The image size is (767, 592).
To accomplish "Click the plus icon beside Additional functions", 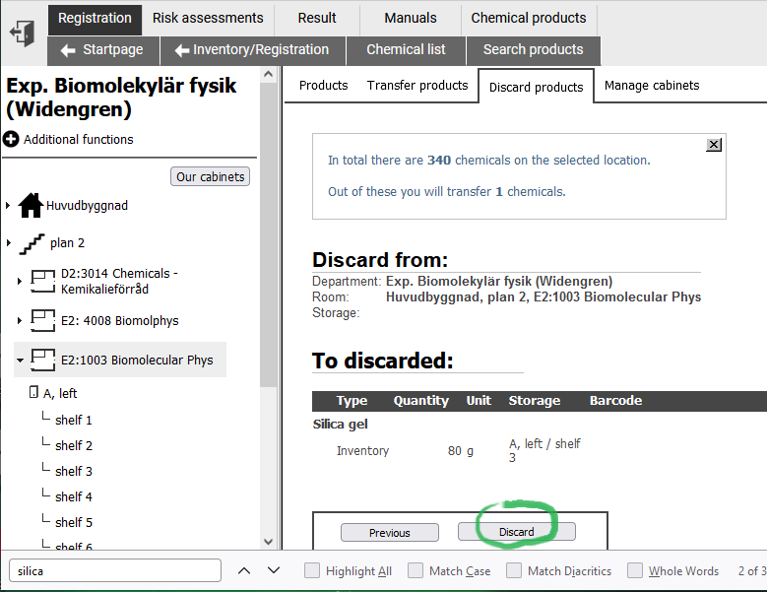I will point(11,140).
